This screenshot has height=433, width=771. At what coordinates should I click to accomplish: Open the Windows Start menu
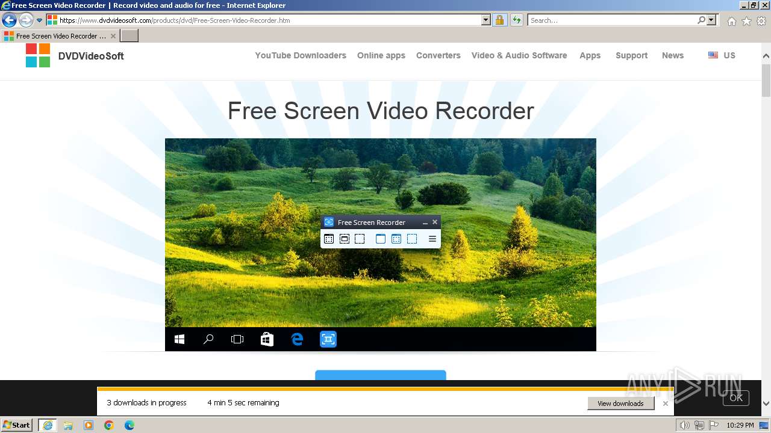[17, 425]
